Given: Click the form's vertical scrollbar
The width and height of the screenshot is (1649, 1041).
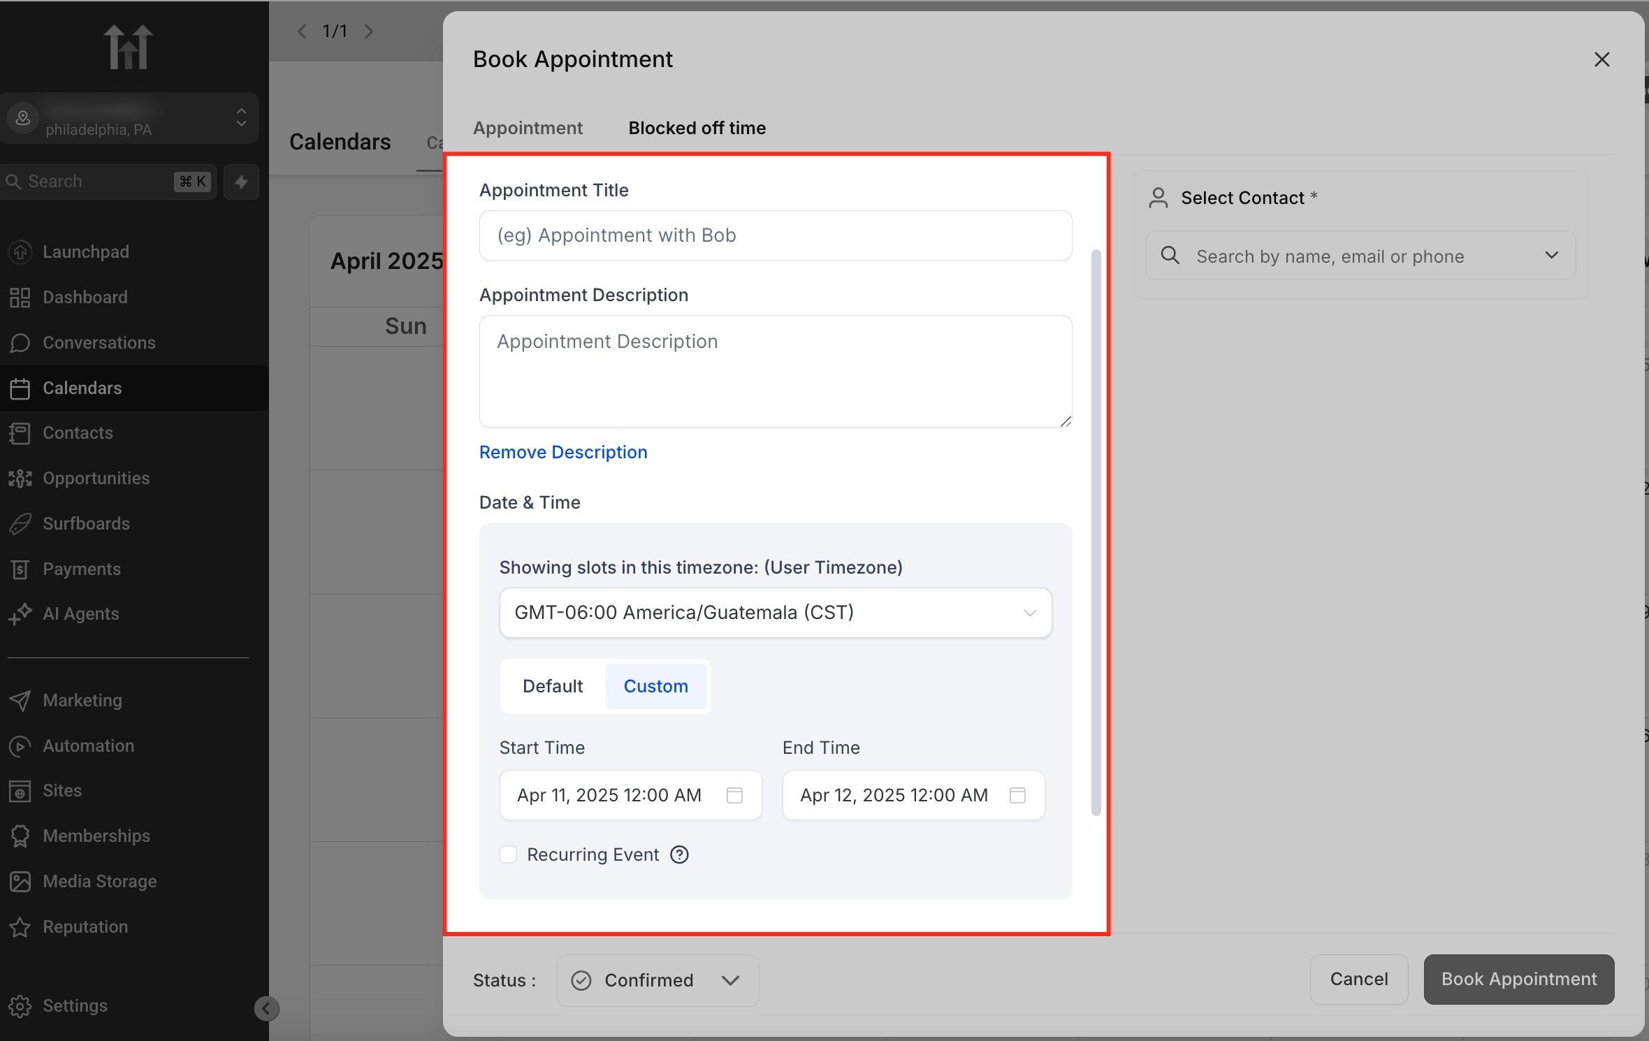Looking at the screenshot, I should [1096, 531].
